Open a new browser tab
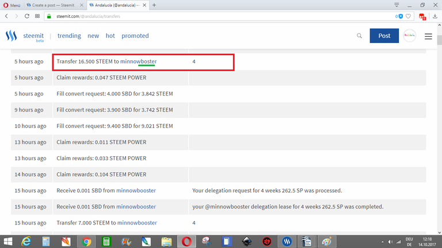Image resolution: width=442 pixels, height=248 pixels. click(x=154, y=5)
